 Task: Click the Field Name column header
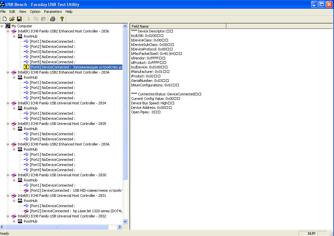pyautogui.click(x=178, y=26)
